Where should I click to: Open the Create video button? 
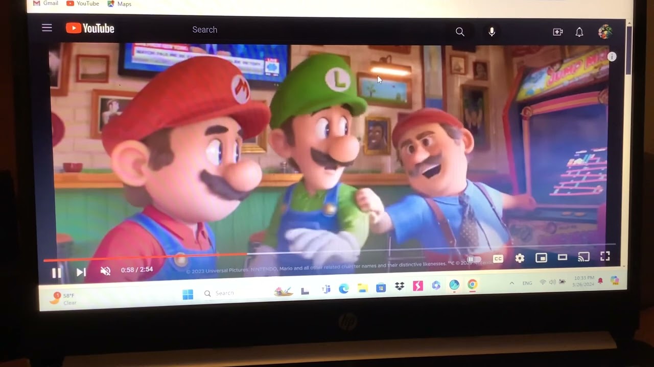coord(558,32)
